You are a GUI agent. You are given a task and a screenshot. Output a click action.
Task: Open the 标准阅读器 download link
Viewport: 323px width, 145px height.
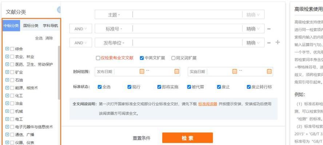click(208, 104)
